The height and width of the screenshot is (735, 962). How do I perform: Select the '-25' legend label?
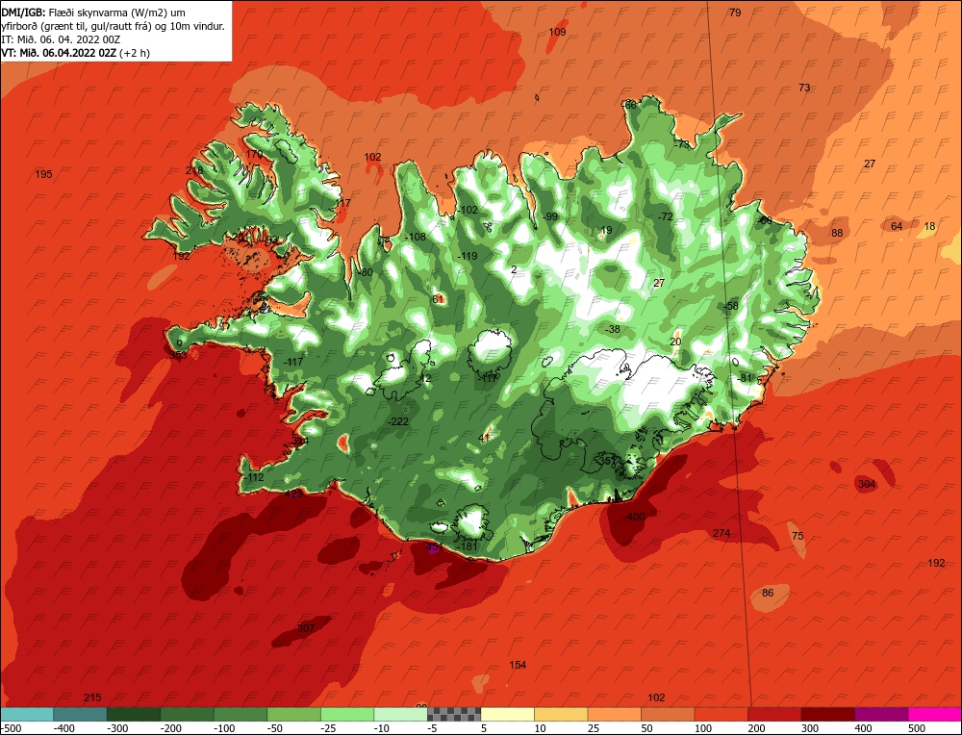329,728
